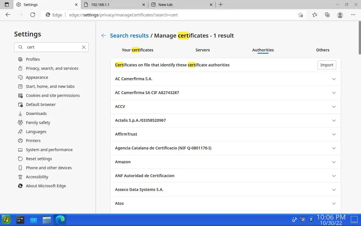The height and width of the screenshot is (226, 361).
Task: Open the Favorites list icon
Action: 315,15
